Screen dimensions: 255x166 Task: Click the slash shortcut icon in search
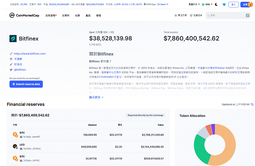(247, 15)
